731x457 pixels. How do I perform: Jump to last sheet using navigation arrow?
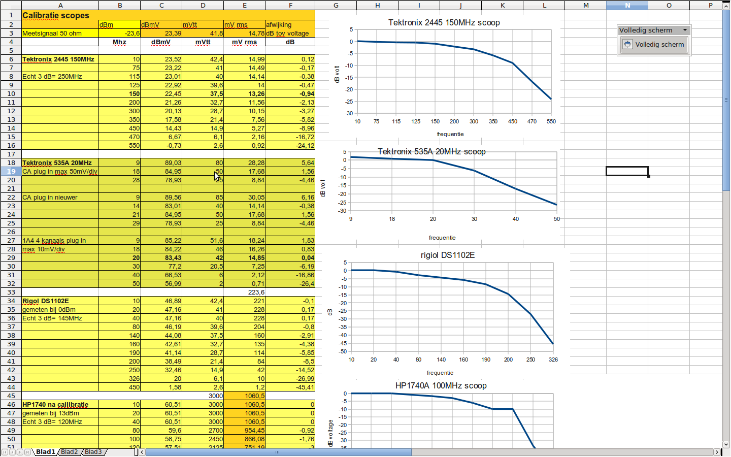click(x=27, y=452)
